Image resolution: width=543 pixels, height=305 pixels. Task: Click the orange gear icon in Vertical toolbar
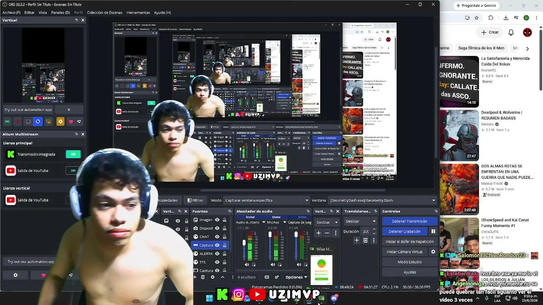(x=60, y=122)
